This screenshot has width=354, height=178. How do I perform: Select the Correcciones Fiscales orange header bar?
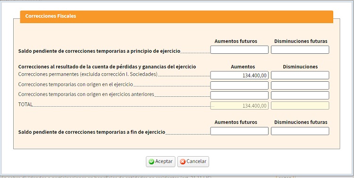pos(177,17)
